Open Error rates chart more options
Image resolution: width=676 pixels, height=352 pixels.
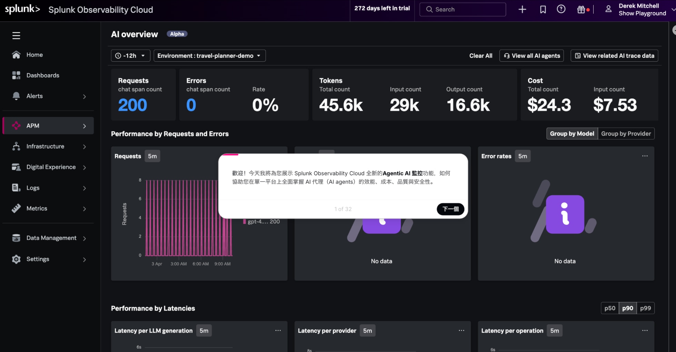[x=645, y=156]
